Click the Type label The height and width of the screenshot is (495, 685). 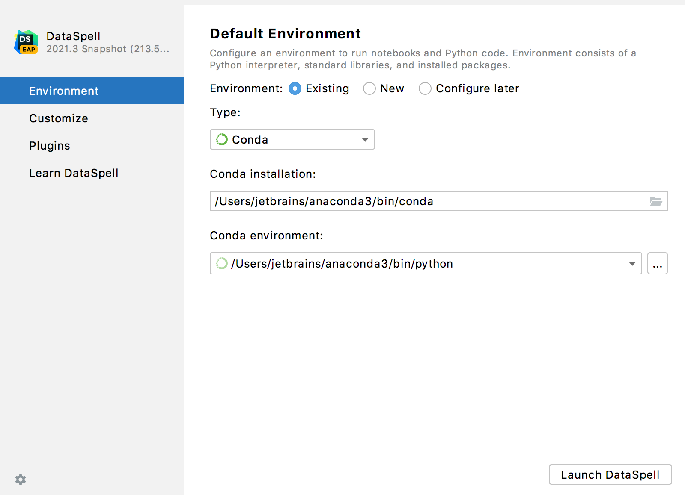click(x=225, y=113)
